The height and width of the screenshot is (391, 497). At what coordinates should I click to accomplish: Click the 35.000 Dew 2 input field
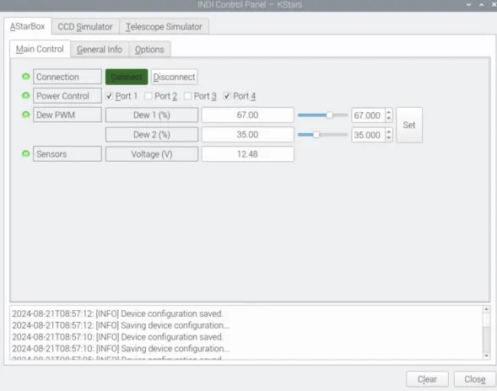[368, 135]
